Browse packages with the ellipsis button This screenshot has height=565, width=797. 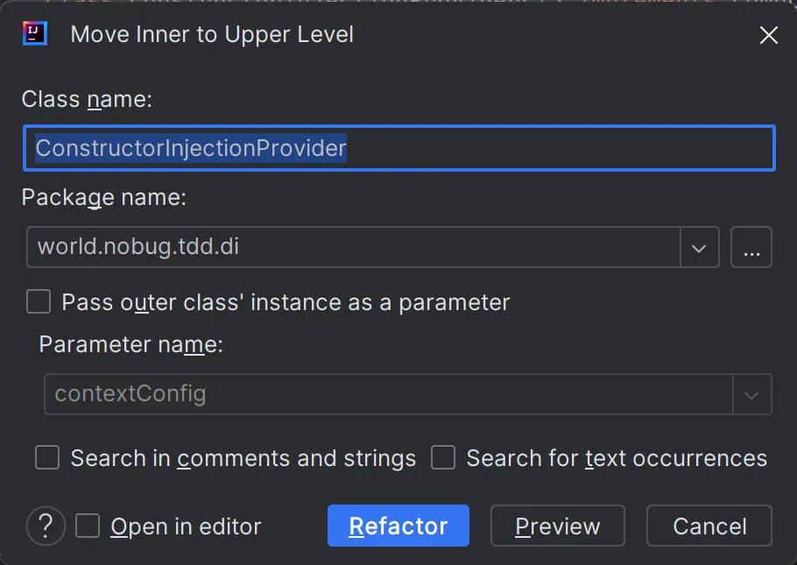coord(751,248)
